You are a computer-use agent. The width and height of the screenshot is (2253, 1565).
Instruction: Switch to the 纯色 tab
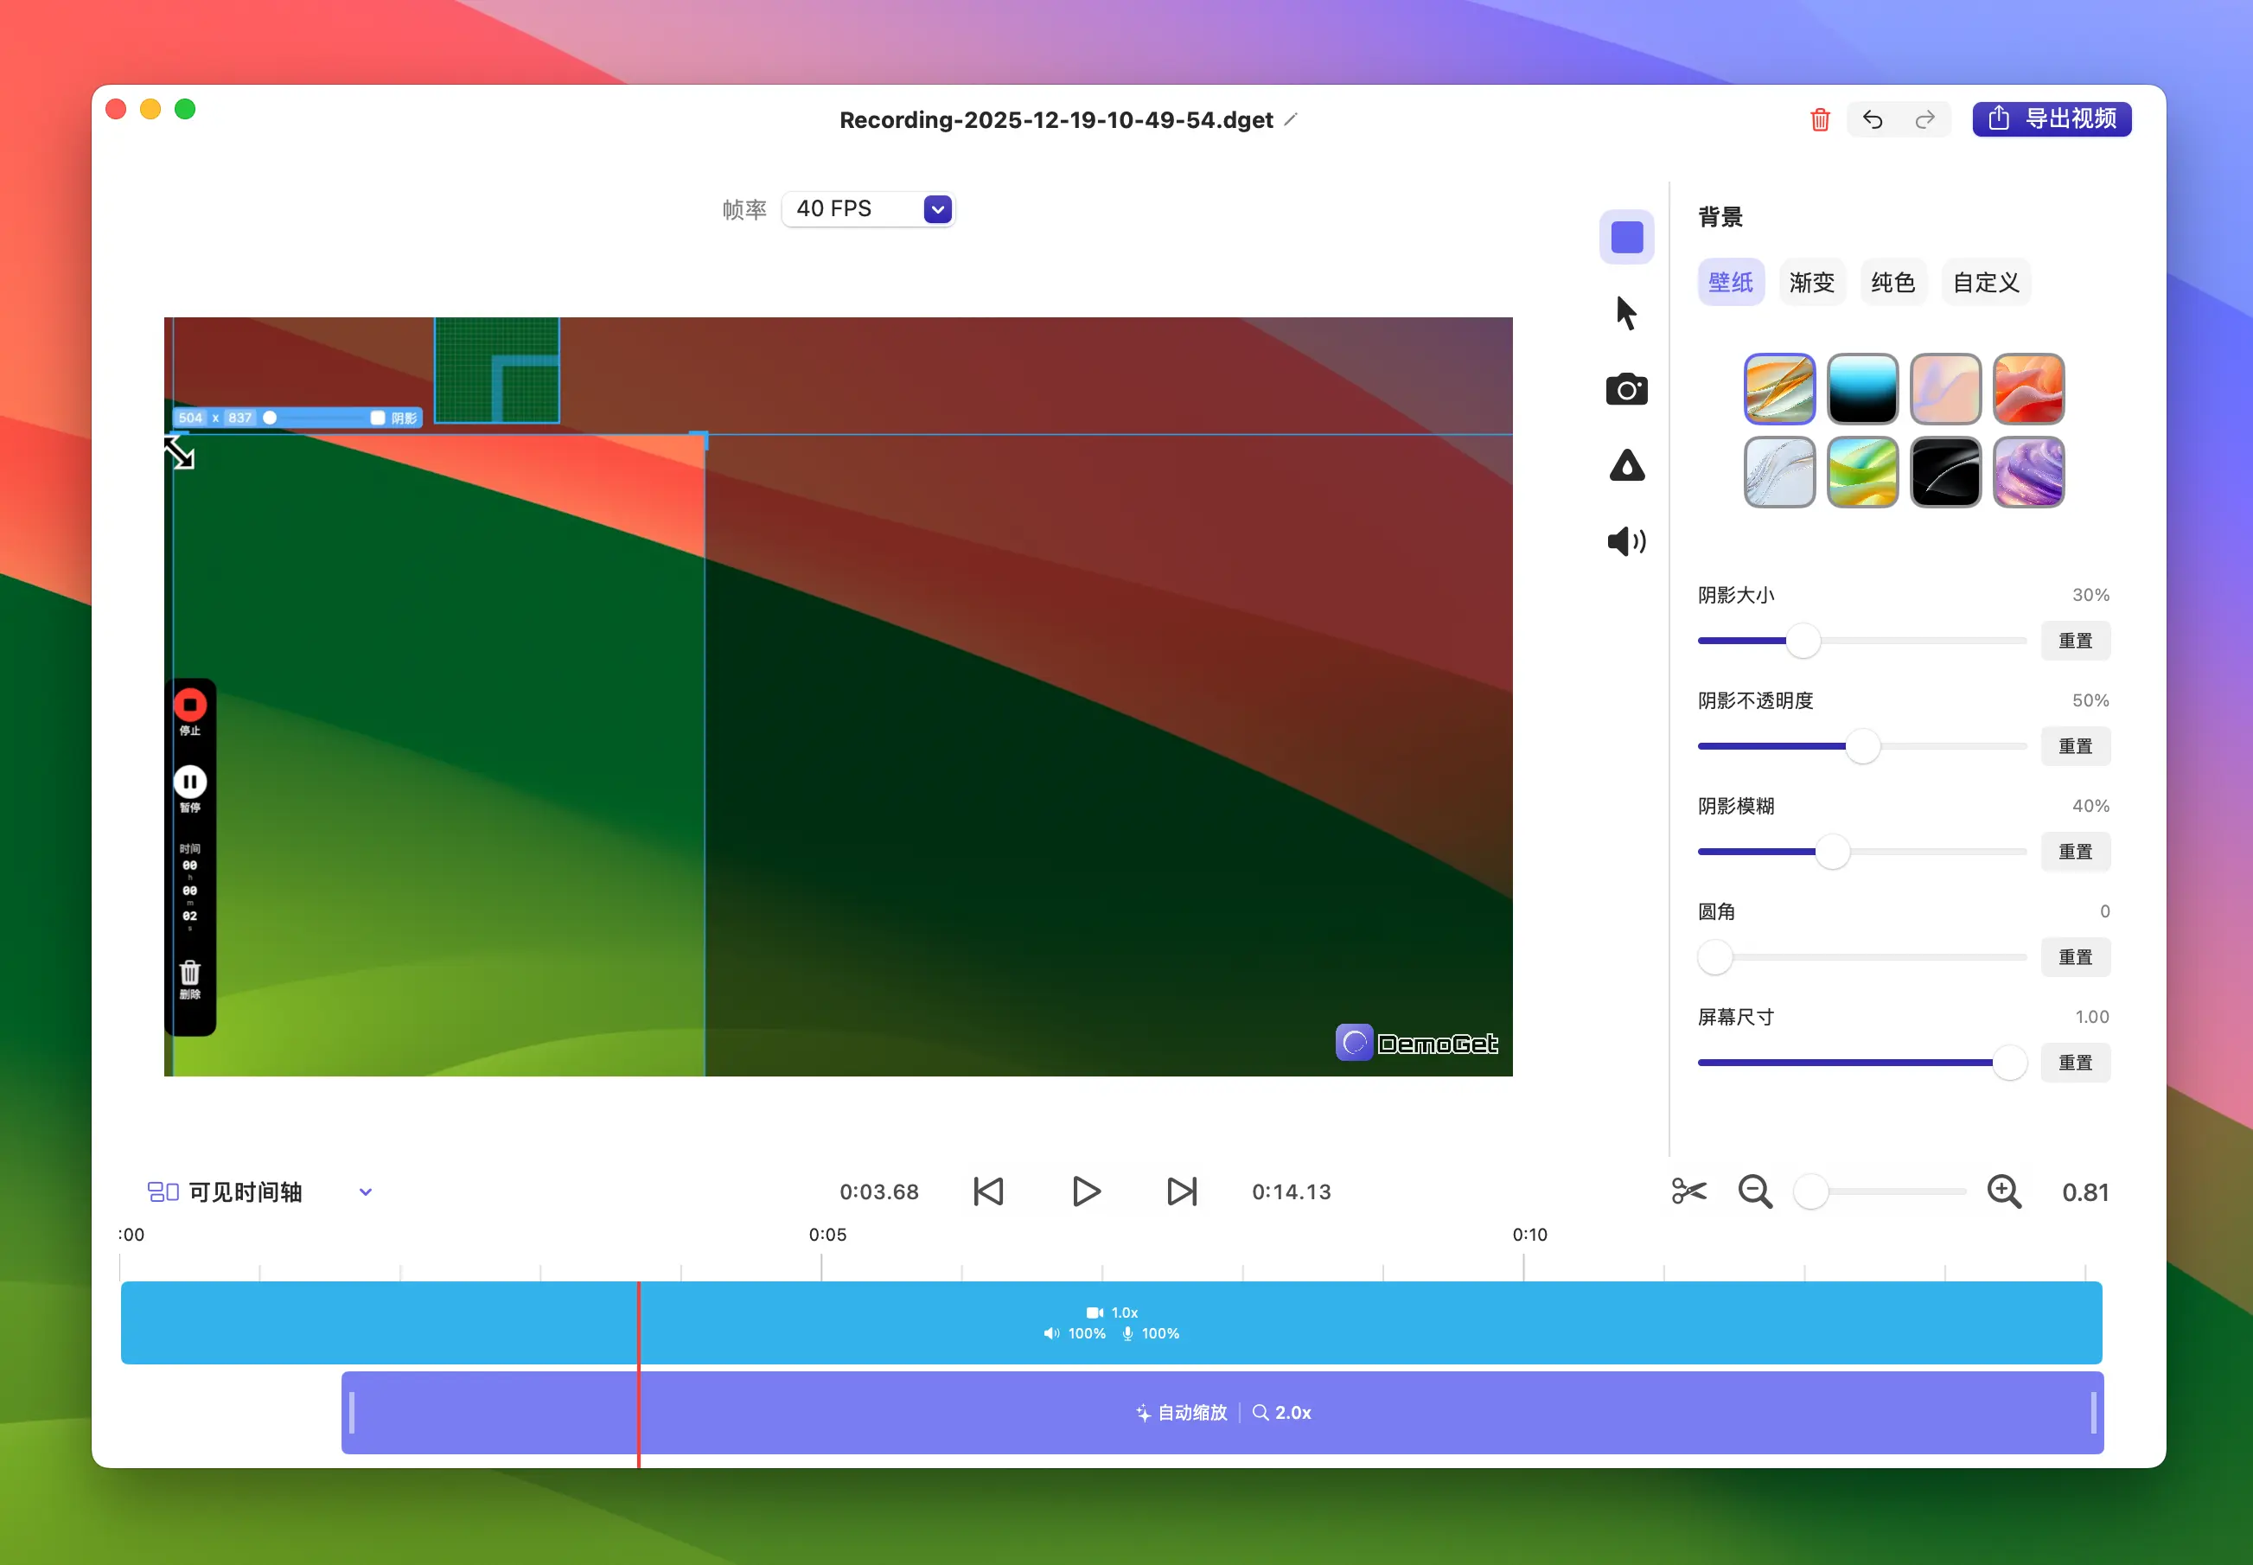pos(1892,283)
